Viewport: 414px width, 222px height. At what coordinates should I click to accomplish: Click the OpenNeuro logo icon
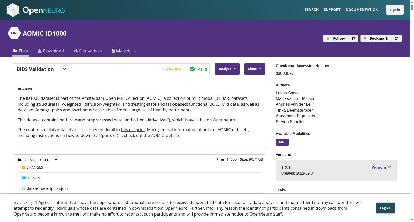pos(13,10)
